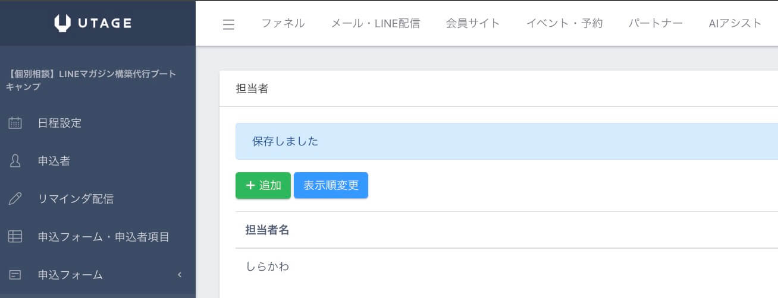Expand the 申込フォーム sidebar chevron
This screenshot has height=298, width=778.
coord(180,275)
